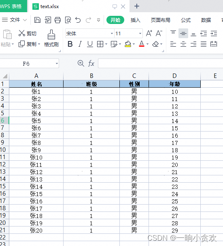Open the font size dropdown 11
Screen dimensions: 223x246
pyautogui.click(x=140, y=33)
